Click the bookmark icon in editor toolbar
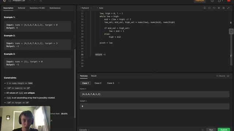Image resolution: width=234 pixels, height=131 pixels. click(x=205, y=8)
